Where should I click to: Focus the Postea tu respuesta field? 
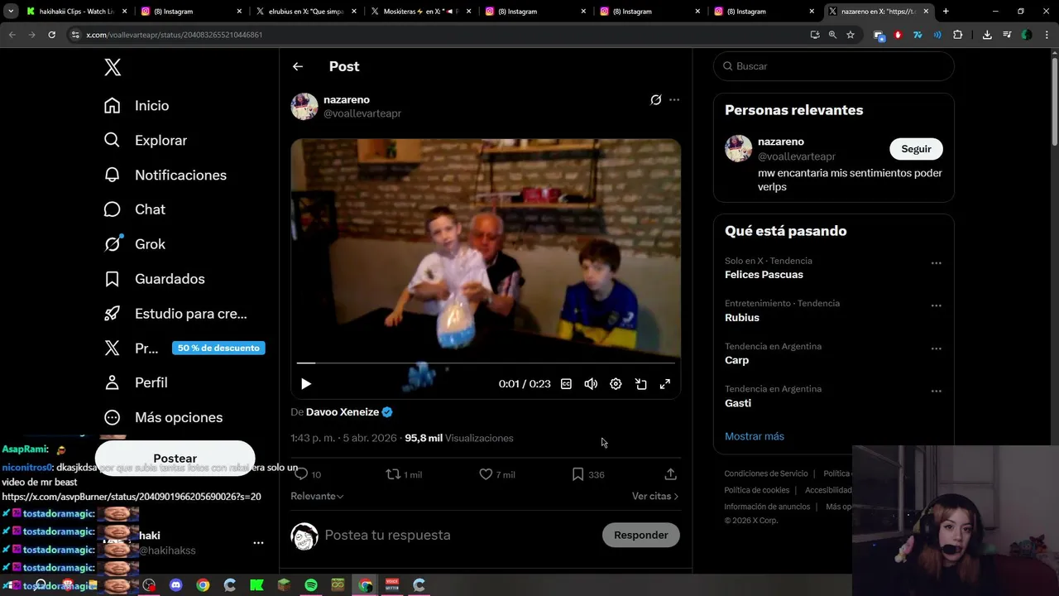(x=387, y=535)
